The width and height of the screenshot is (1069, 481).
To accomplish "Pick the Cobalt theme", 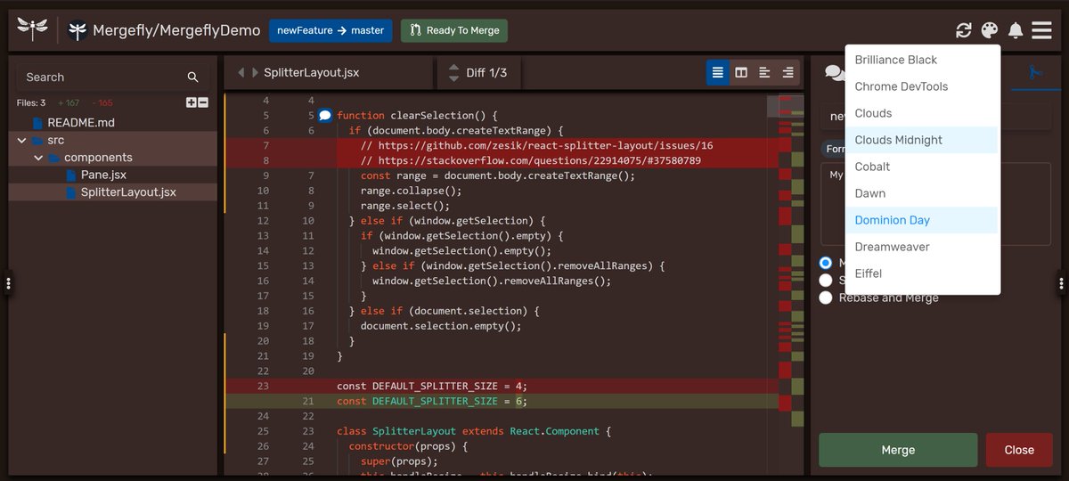I will tap(922, 167).
